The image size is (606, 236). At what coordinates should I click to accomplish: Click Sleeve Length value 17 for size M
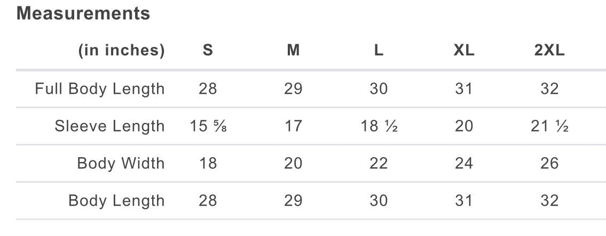click(x=293, y=126)
